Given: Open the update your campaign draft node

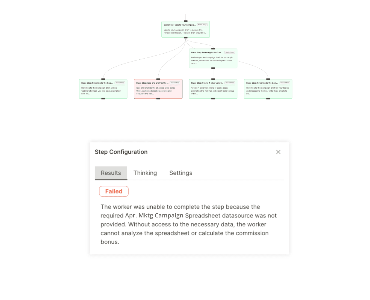Looking at the screenshot, I should click(x=186, y=29).
